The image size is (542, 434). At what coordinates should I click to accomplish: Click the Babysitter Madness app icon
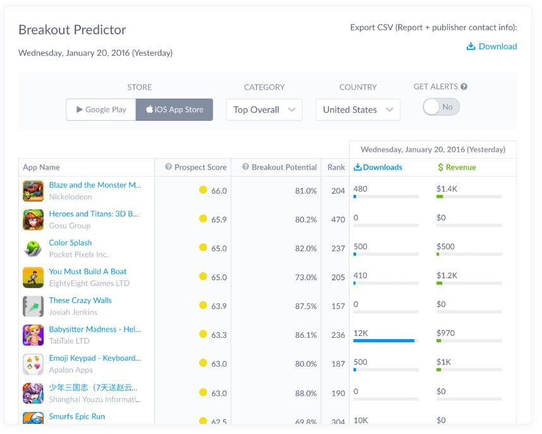point(33,334)
